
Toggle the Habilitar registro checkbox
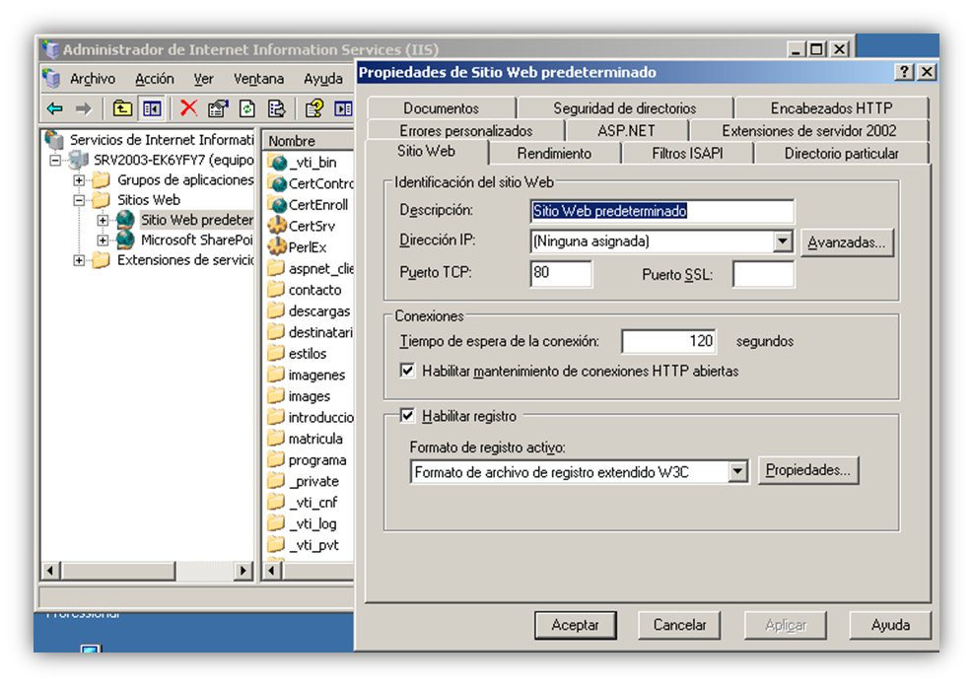407,416
